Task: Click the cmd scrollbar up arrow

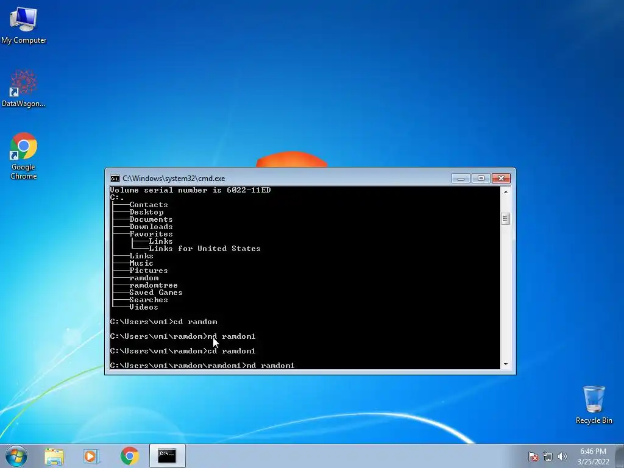Action: (505, 192)
